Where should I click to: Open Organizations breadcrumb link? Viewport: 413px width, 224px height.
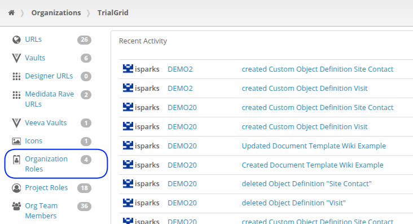[x=56, y=12]
